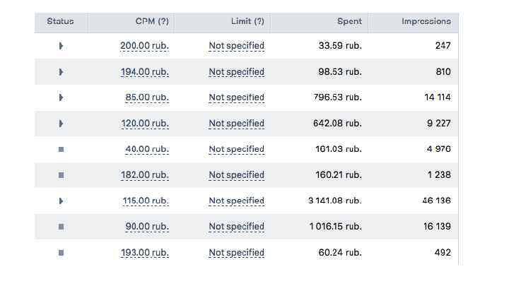509x286 pixels.
Task: Open the 115.00 rub. CPM link
Action: [x=146, y=201]
